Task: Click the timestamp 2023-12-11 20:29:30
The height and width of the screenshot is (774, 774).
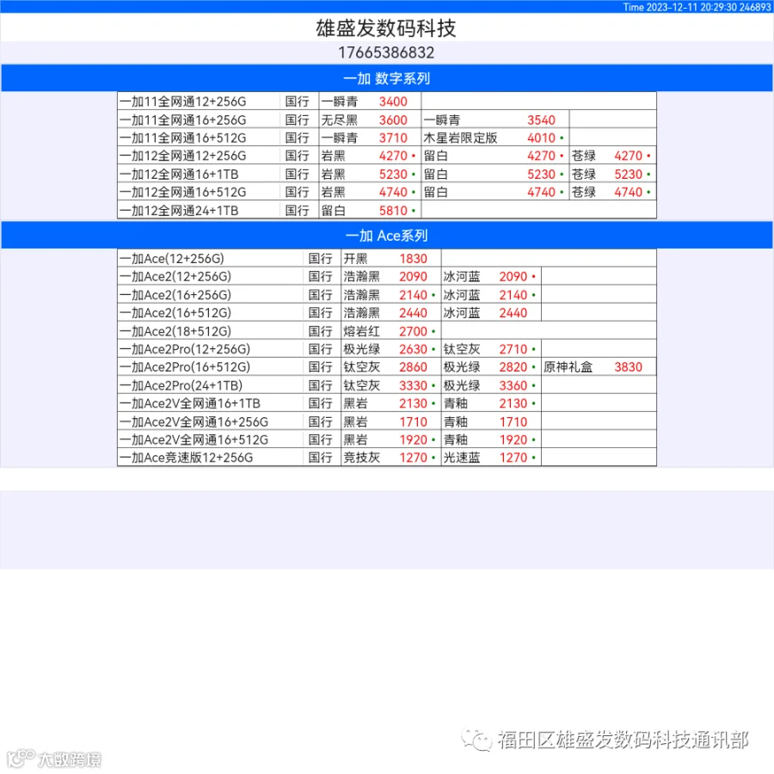Action: [691, 7]
